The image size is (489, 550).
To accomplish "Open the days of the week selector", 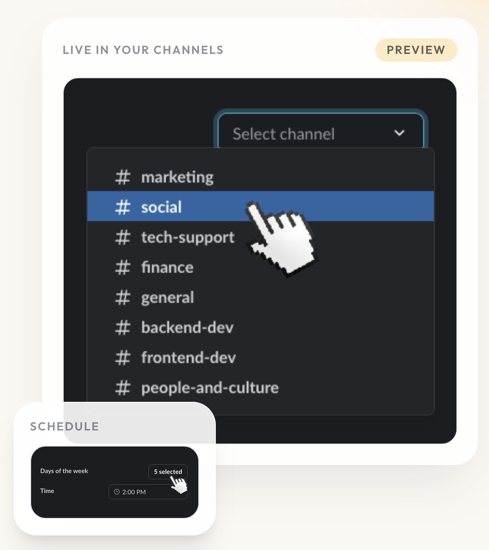I will pos(168,471).
